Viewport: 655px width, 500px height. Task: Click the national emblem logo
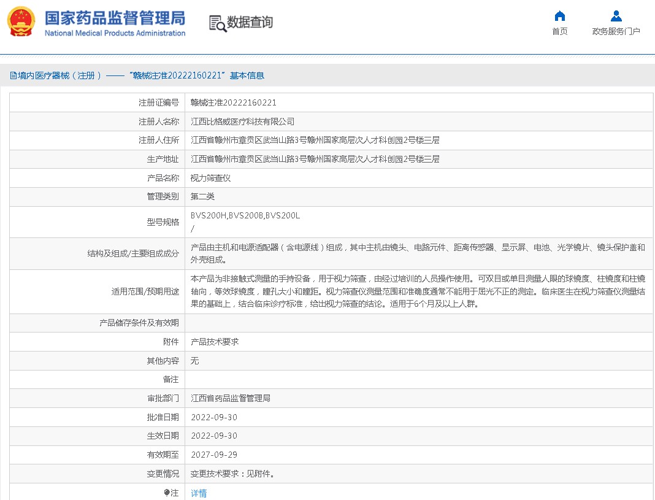coord(21,21)
